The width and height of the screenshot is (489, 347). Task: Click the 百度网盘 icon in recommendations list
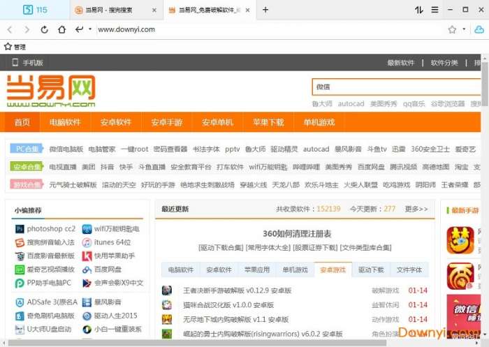[87, 270]
